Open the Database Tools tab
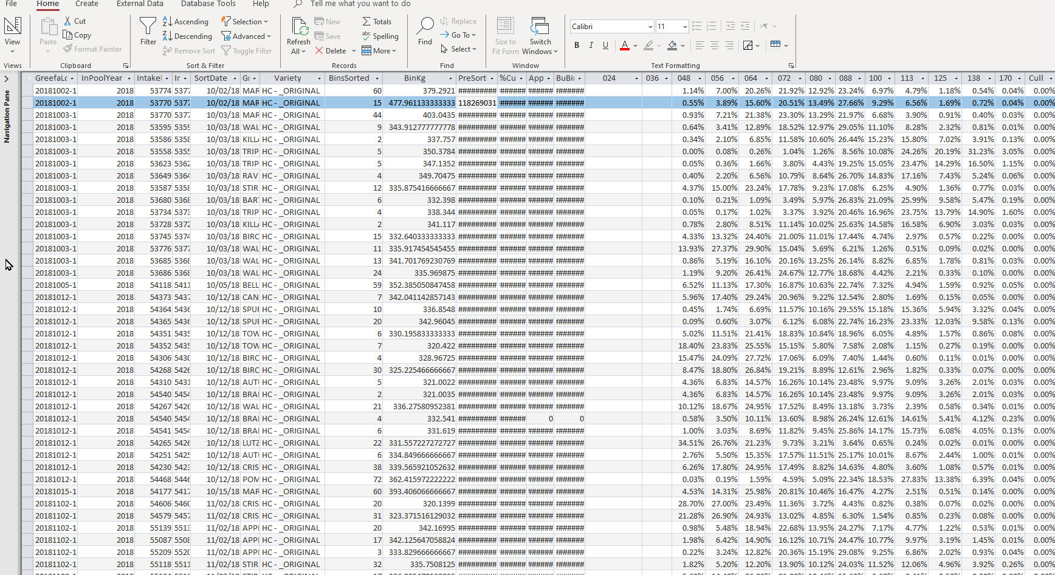Image resolution: width=1055 pixels, height=575 pixels. pos(208,4)
